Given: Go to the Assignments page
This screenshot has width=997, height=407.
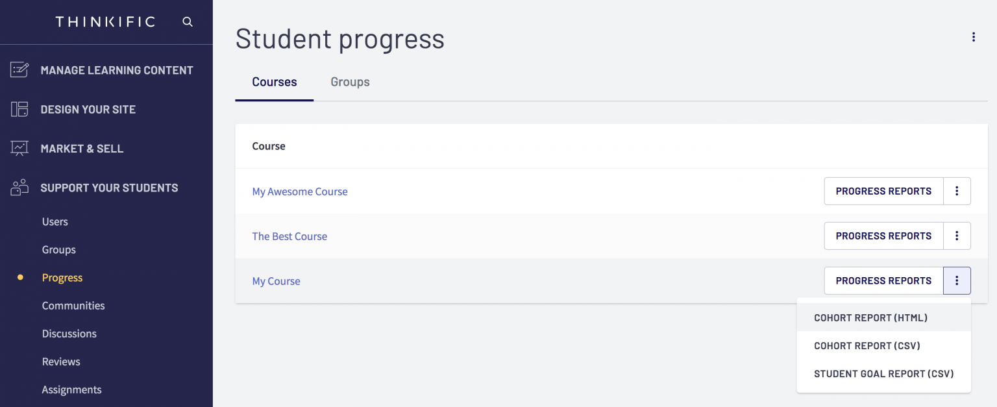Looking at the screenshot, I should click(71, 389).
